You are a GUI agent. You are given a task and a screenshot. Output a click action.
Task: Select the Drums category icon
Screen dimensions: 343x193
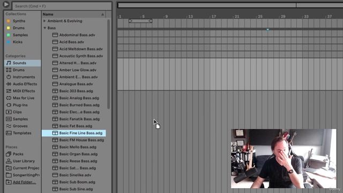click(x=9, y=70)
